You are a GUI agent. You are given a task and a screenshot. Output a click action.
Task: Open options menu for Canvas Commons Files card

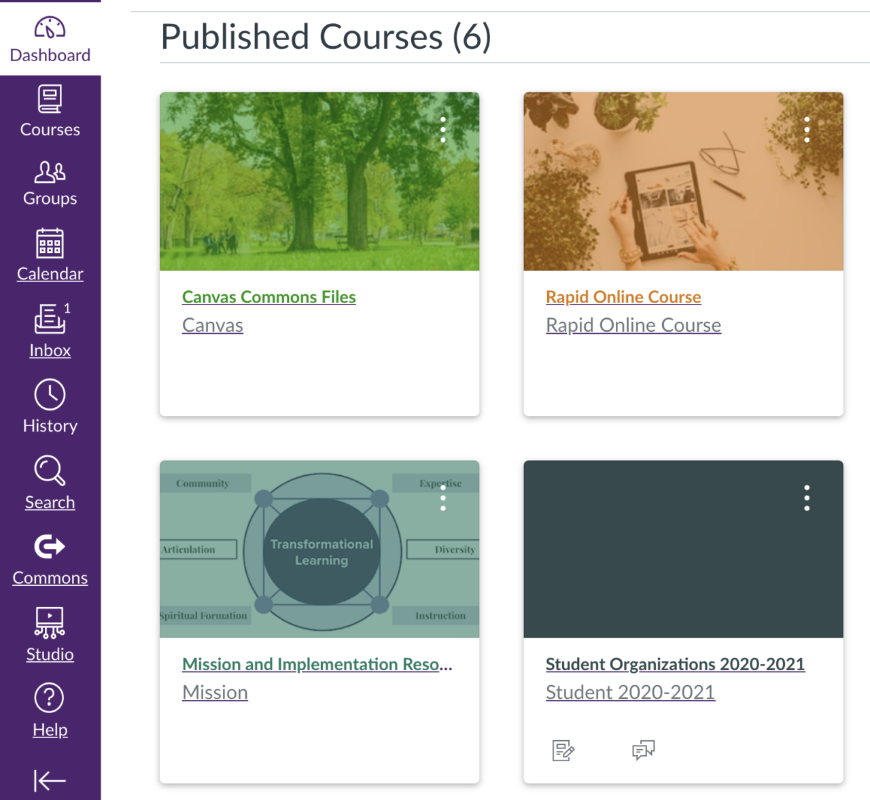[443, 130]
